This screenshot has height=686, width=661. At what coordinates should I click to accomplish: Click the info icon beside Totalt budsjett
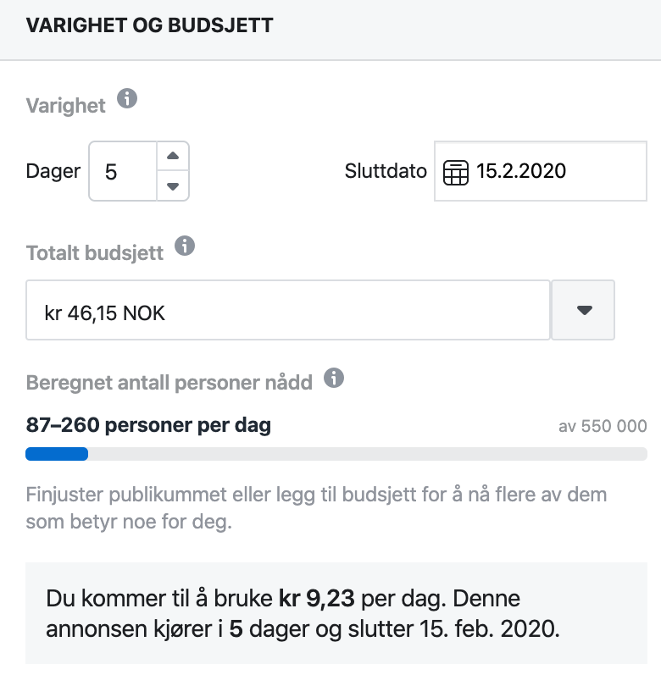pyautogui.click(x=185, y=246)
